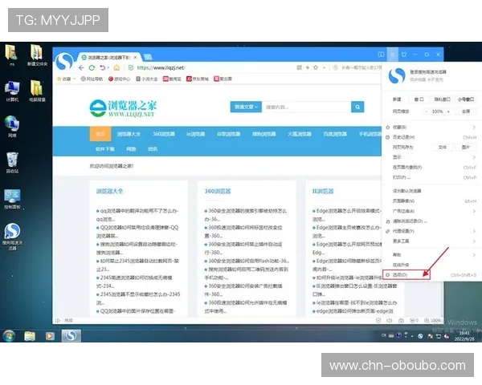This screenshot has height=385, width=482.
Task: Click the 浏览器之家 site logo
Action: coord(123,108)
